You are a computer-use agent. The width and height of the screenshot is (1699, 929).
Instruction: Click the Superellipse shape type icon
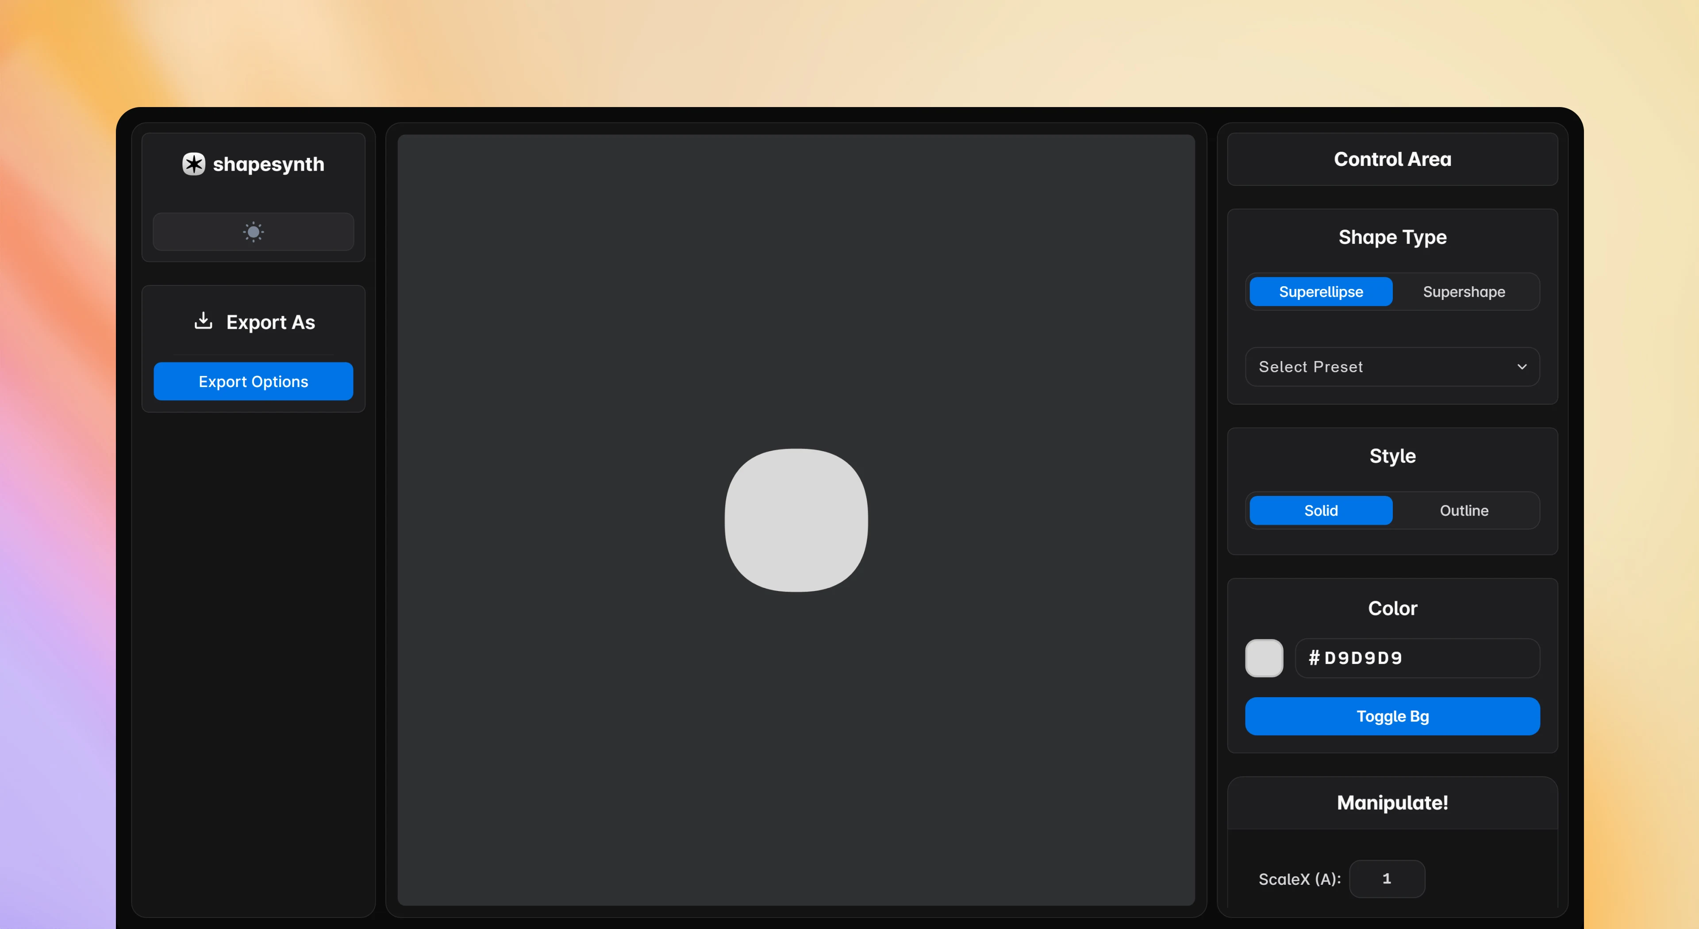1320,292
